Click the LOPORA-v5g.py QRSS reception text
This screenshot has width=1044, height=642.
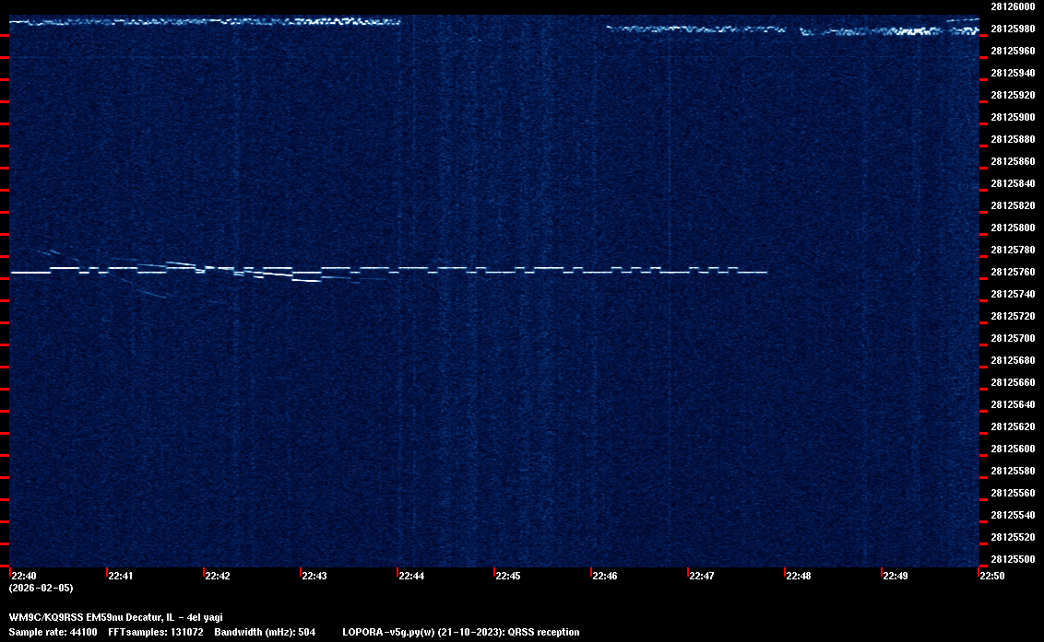click(x=460, y=633)
